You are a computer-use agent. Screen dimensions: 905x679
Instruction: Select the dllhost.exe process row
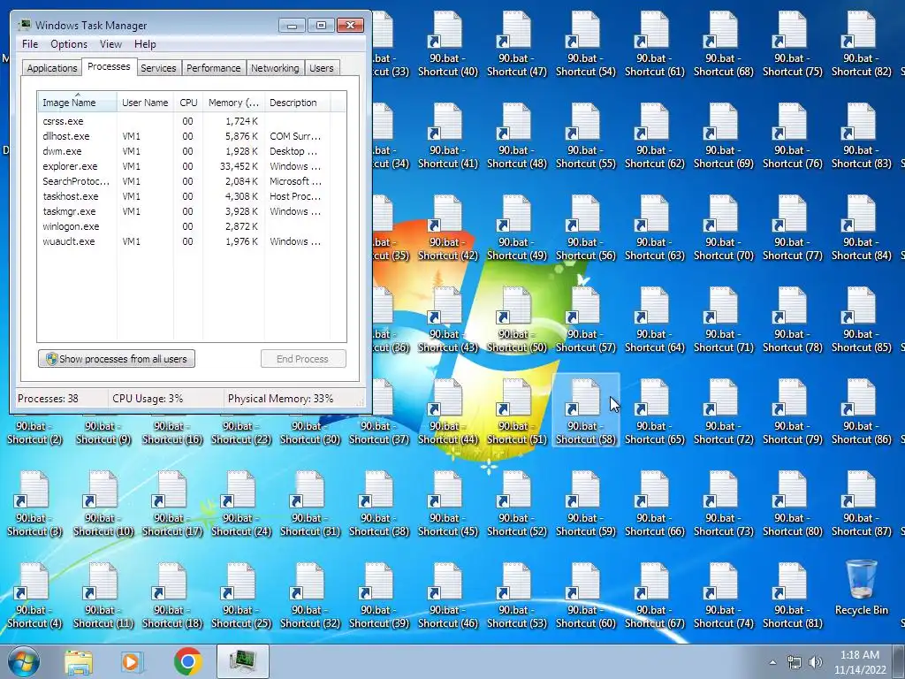[184, 136]
